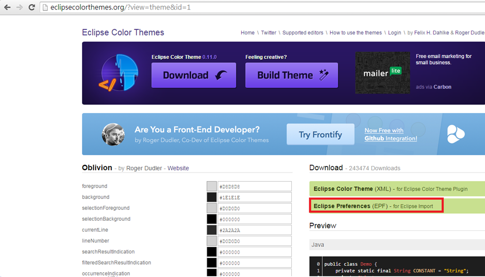Click the background color swatch
The width and height of the screenshot is (485, 277).
212,197
